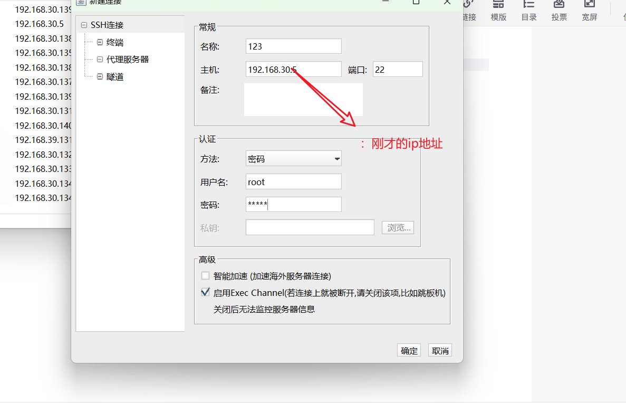Screen dimensions: 626x403
Task: Select the 隧道 tunnel settings icon
Action: pos(99,76)
